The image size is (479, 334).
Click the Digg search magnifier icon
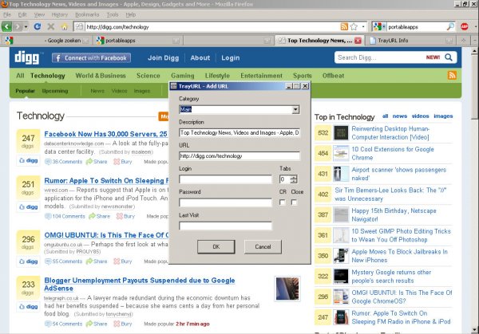(449, 57)
